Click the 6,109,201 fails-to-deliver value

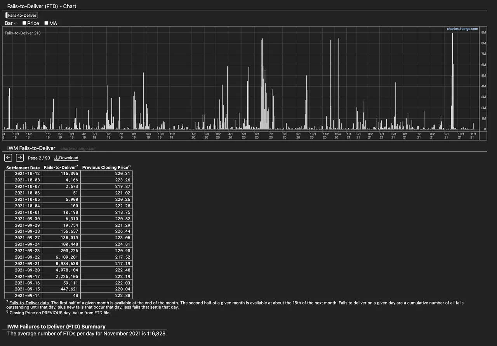coord(67,257)
